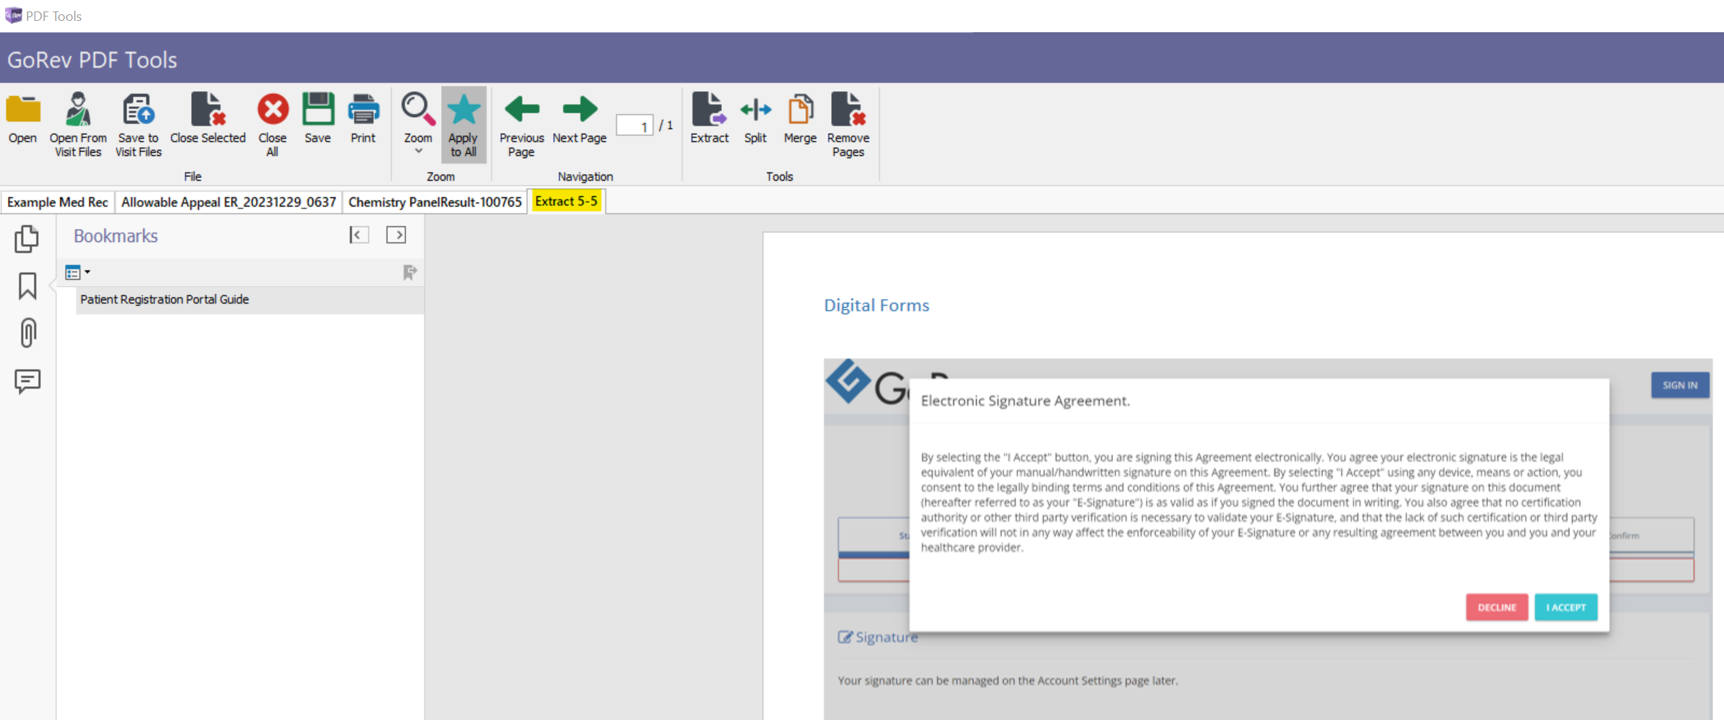The image size is (1724, 720).
Task: Click the Remove Pages tool
Action: click(x=848, y=124)
